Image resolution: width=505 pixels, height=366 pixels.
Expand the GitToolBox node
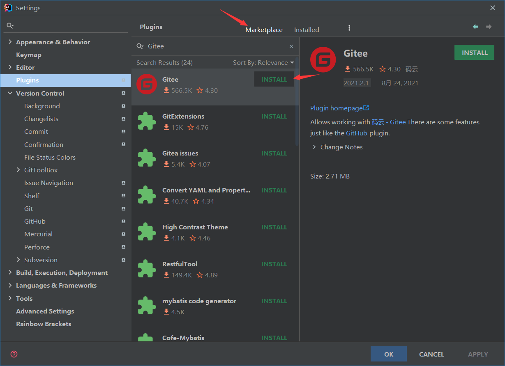coord(18,170)
